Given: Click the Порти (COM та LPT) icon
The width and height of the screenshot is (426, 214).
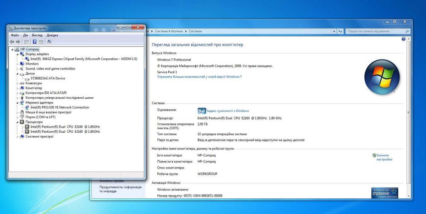Looking at the screenshot, I should click(22, 117).
